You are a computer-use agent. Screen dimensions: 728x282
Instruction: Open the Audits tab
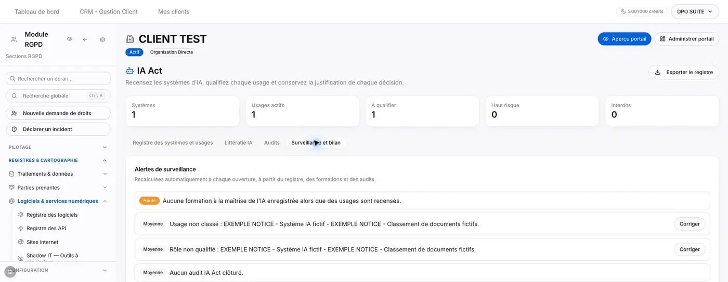(x=271, y=143)
